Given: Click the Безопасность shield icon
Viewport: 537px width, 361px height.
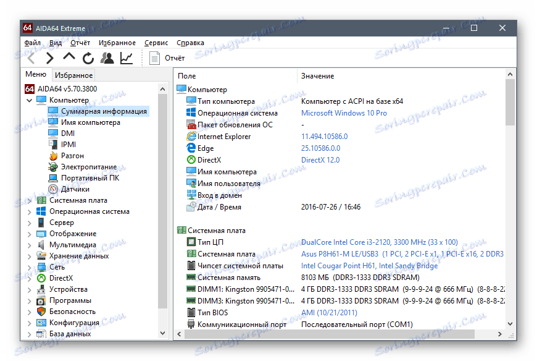Looking at the screenshot, I should click(x=41, y=312).
